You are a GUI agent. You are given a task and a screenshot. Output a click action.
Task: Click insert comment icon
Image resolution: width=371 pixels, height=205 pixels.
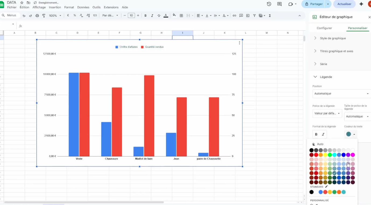click(241, 16)
